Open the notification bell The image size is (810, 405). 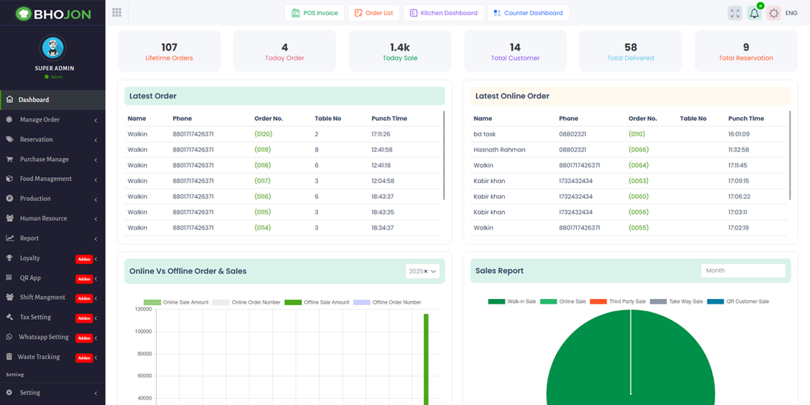click(x=754, y=12)
